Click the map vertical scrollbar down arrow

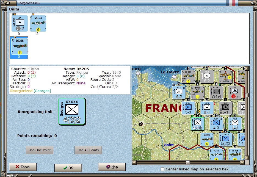pos(247,158)
